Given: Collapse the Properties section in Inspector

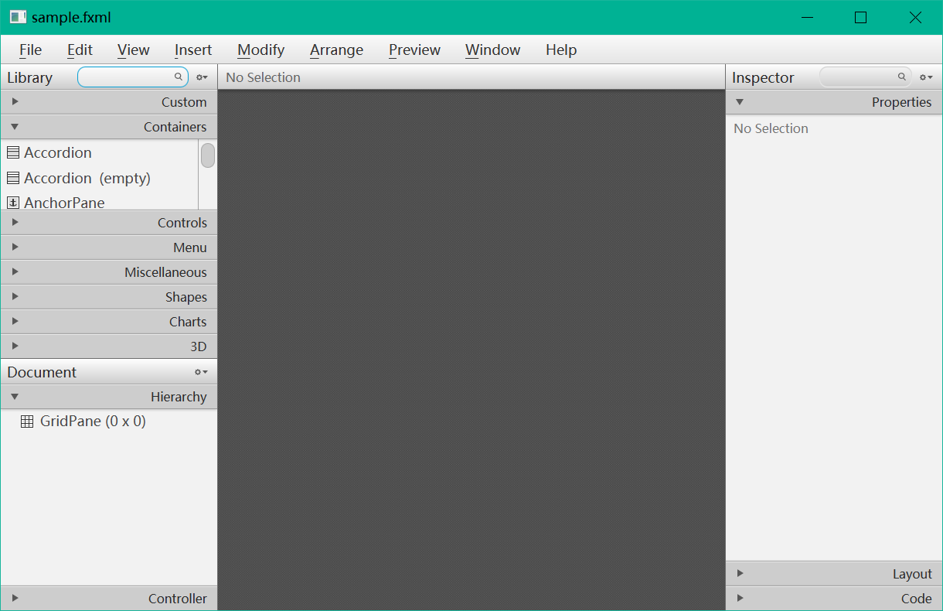Looking at the screenshot, I should pyautogui.click(x=834, y=102).
